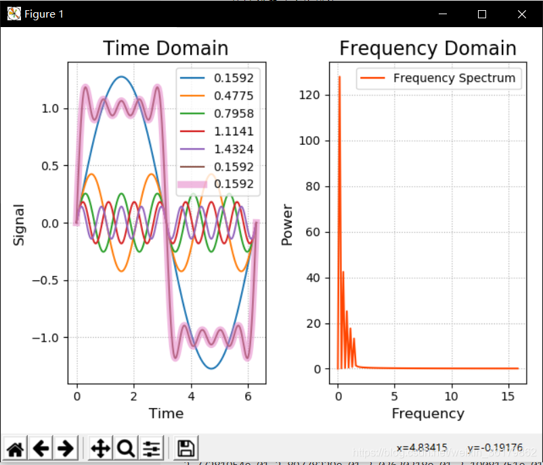
Task: Save the figure with floppy icon
Action: (x=186, y=448)
